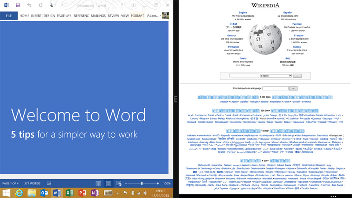Switch to the REFERENCES ribbon tab
This screenshot has width=352, height=198.
[81, 16]
